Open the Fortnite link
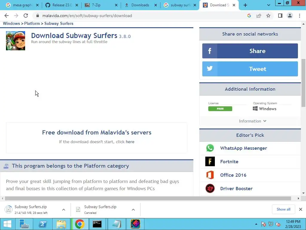Viewport: 306px width, 230px height. click(229, 161)
